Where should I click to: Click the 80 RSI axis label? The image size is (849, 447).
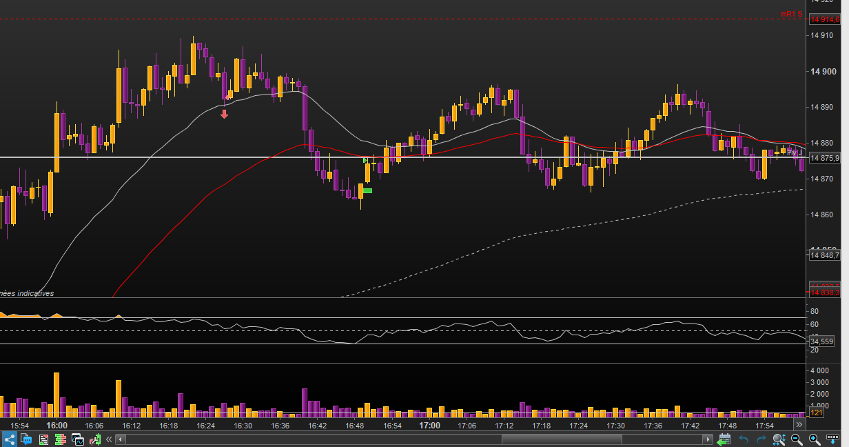[x=814, y=312]
